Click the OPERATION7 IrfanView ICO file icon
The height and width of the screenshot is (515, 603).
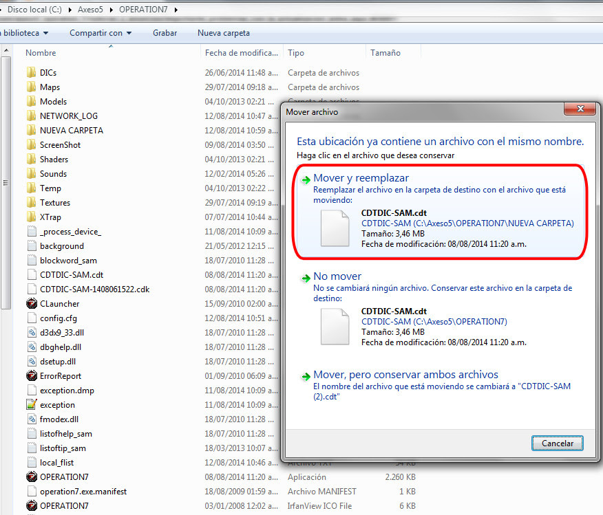coord(32,505)
